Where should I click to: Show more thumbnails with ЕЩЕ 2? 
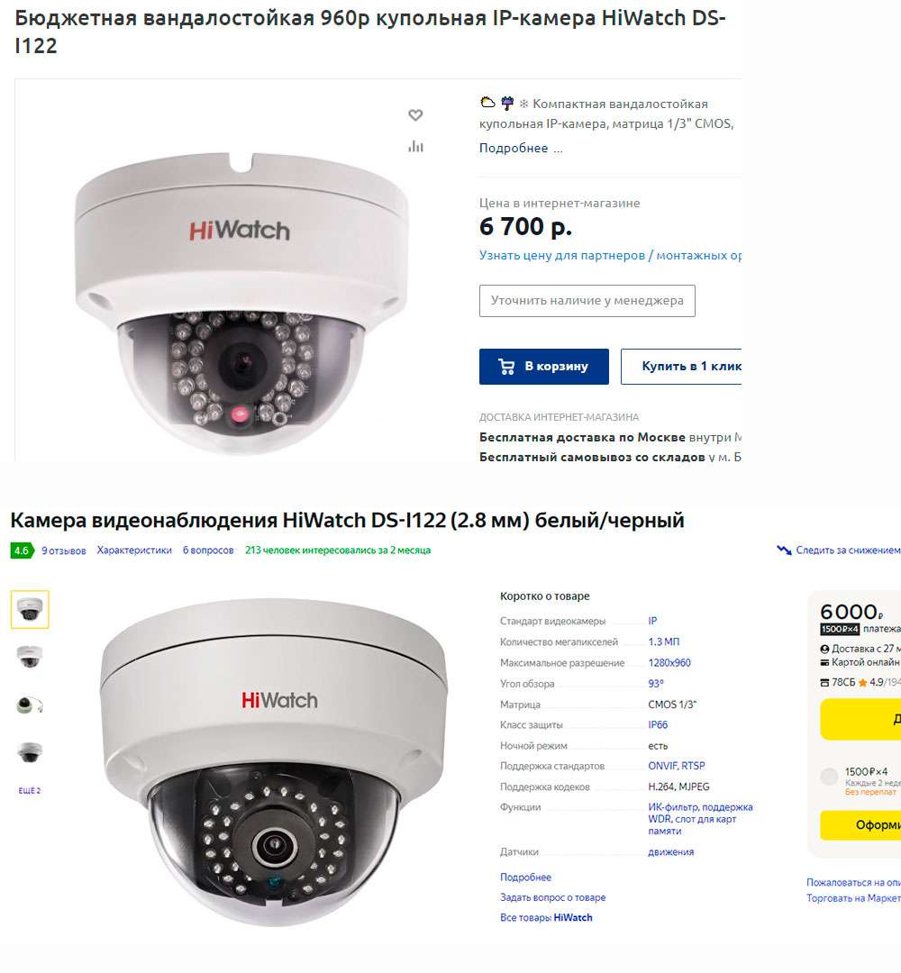pos(29,791)
